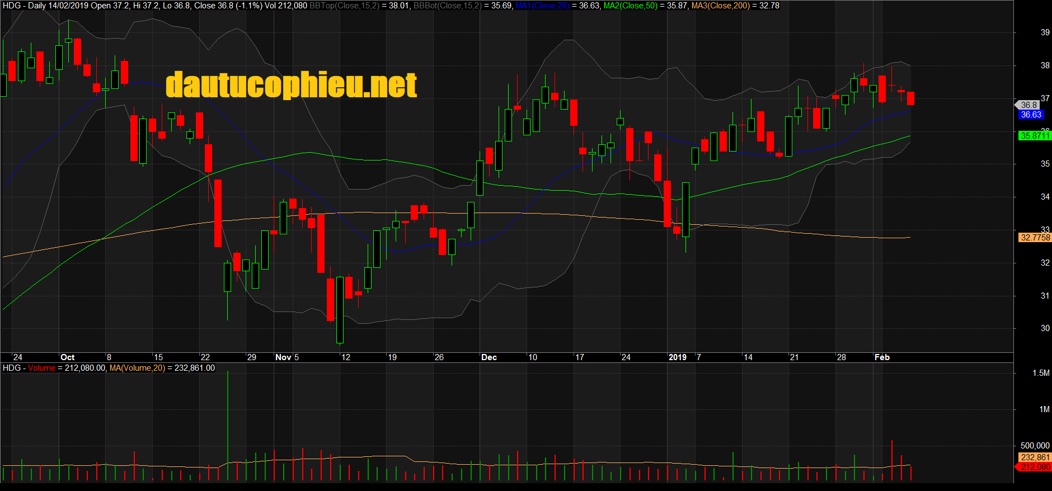Click the 500,000 volume axis label
The image size is (1052, 491).
pyautogui.click(x=1035, y=446)
